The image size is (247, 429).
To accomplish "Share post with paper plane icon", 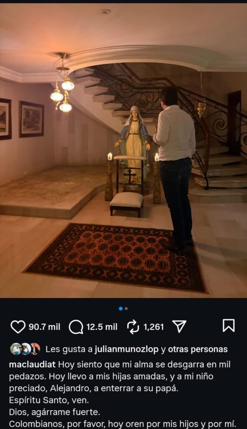I will 180,326.
